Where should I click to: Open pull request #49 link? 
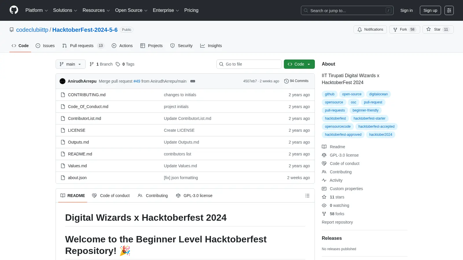pos(137,81)
